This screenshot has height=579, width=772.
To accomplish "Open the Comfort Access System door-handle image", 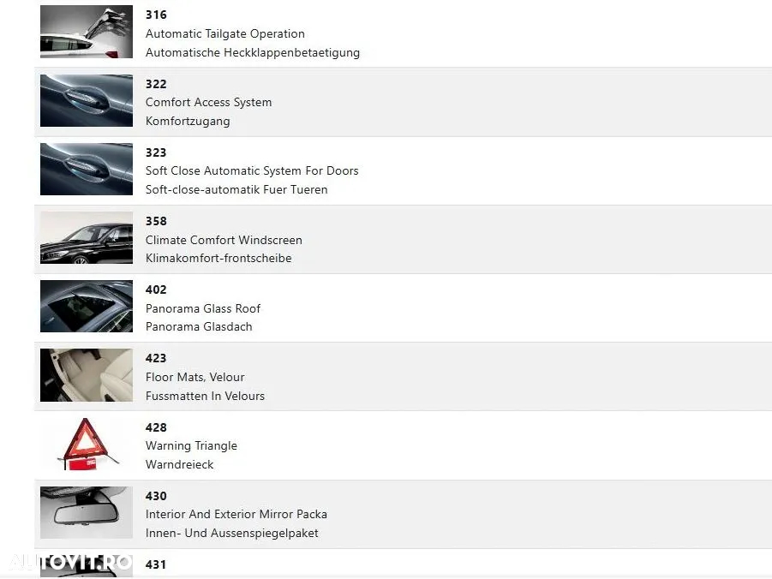I will (87, 100).
